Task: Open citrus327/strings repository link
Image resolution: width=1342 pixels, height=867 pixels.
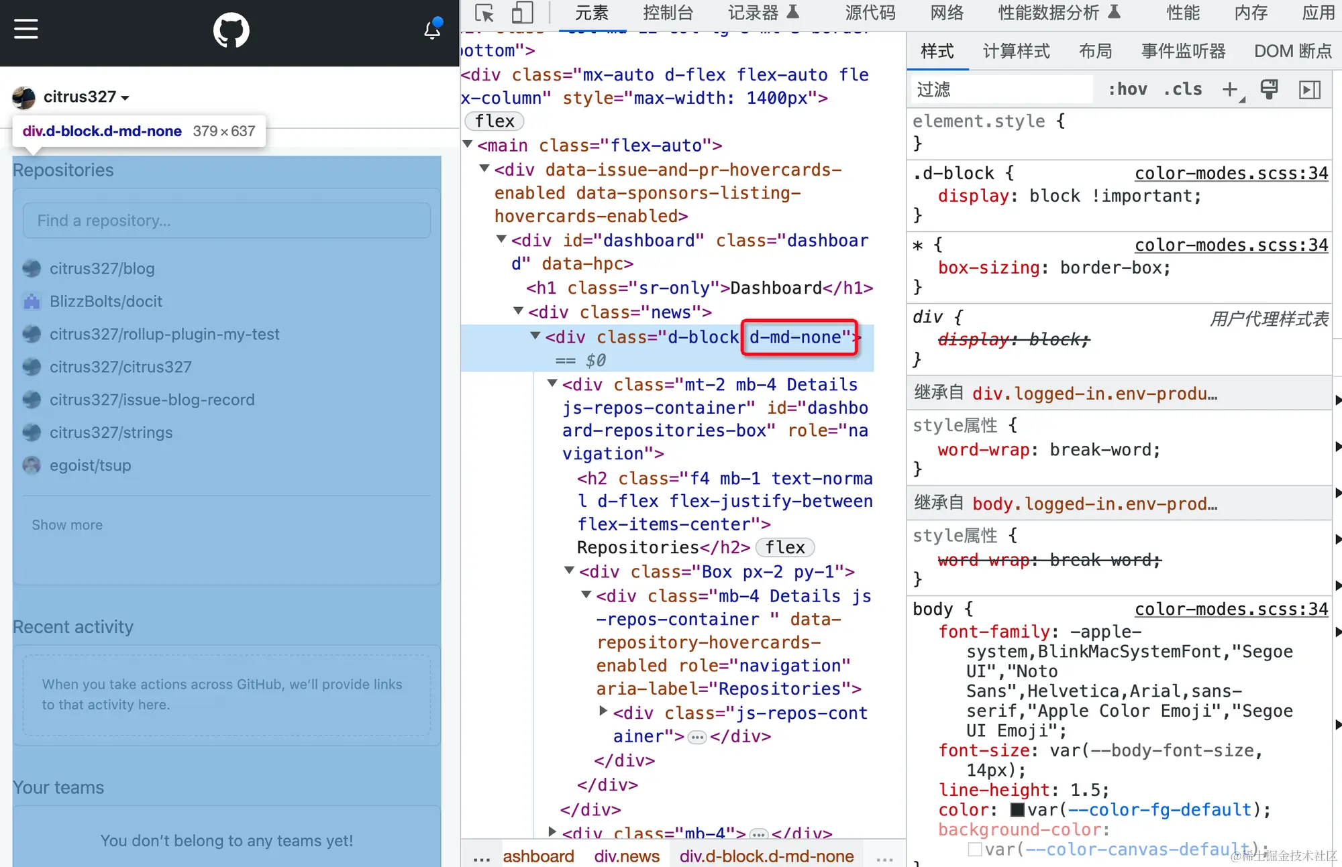Action: coord(111,433)
